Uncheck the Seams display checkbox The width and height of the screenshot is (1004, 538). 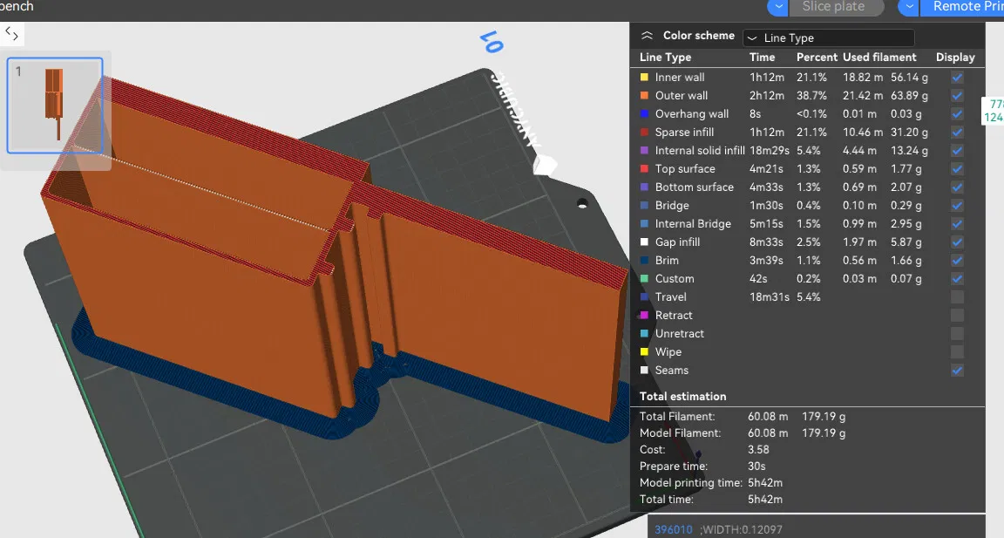coord(956,371)
